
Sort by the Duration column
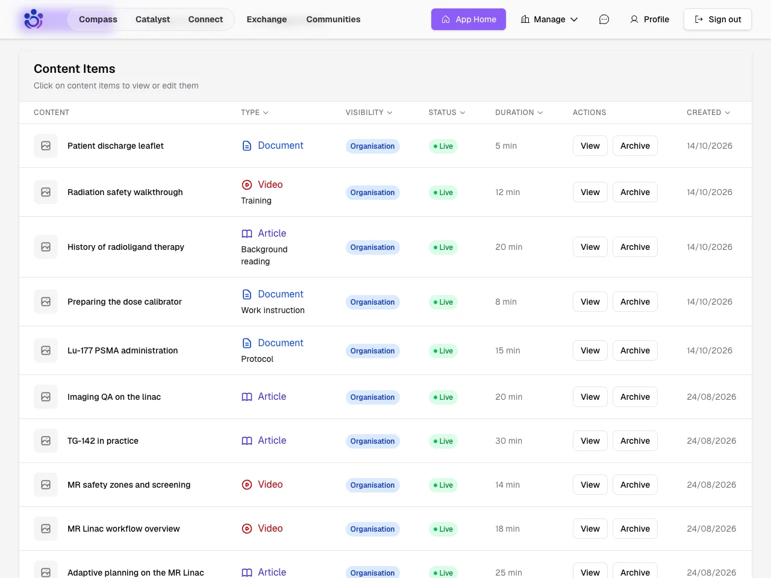click(x=519, y=113)
